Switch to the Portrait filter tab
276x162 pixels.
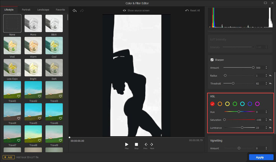click(26, 9)
